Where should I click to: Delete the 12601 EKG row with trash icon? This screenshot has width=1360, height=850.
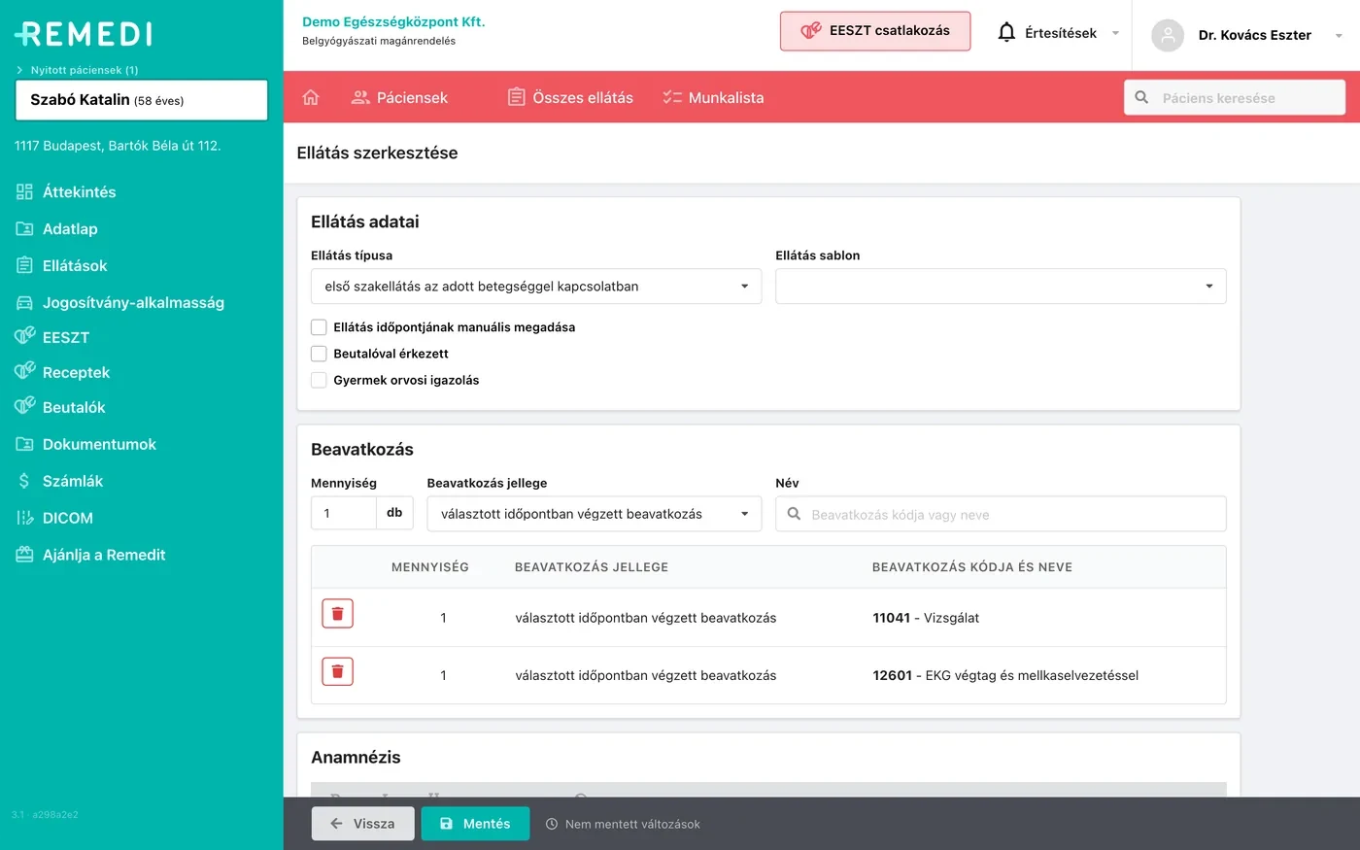[337, 671]
